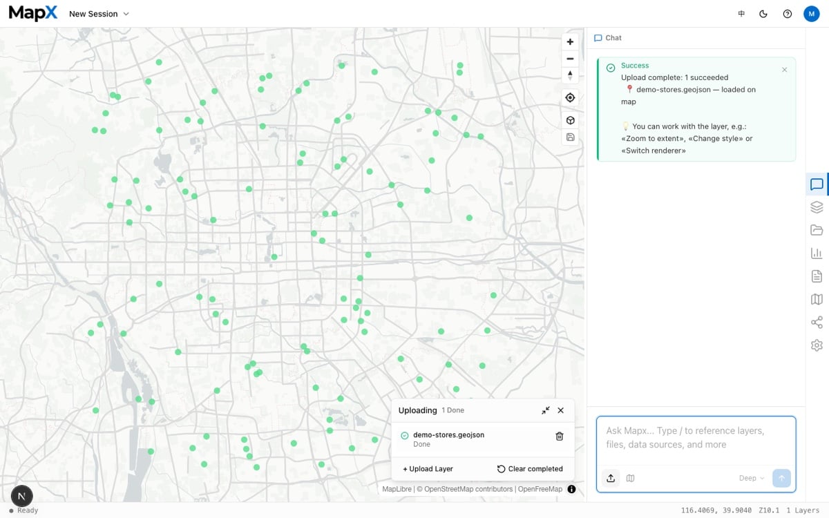Open the bar chart sidebar icon
This screenshot has height=518, width=829.
817,253
